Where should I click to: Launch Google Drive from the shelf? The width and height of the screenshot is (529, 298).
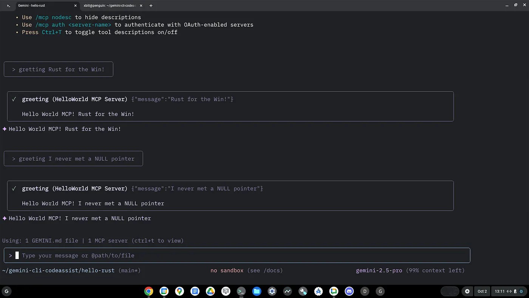pos(210,291)
